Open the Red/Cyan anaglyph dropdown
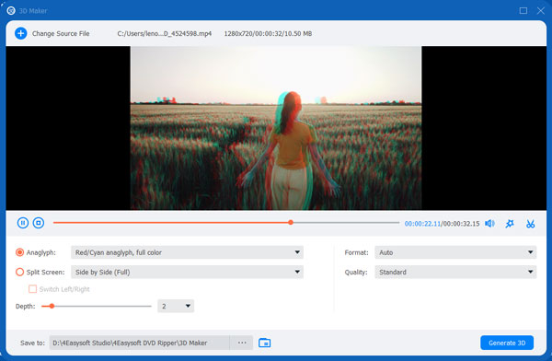Viewport: 552px width, 361px height. click(x=187, y=252)
